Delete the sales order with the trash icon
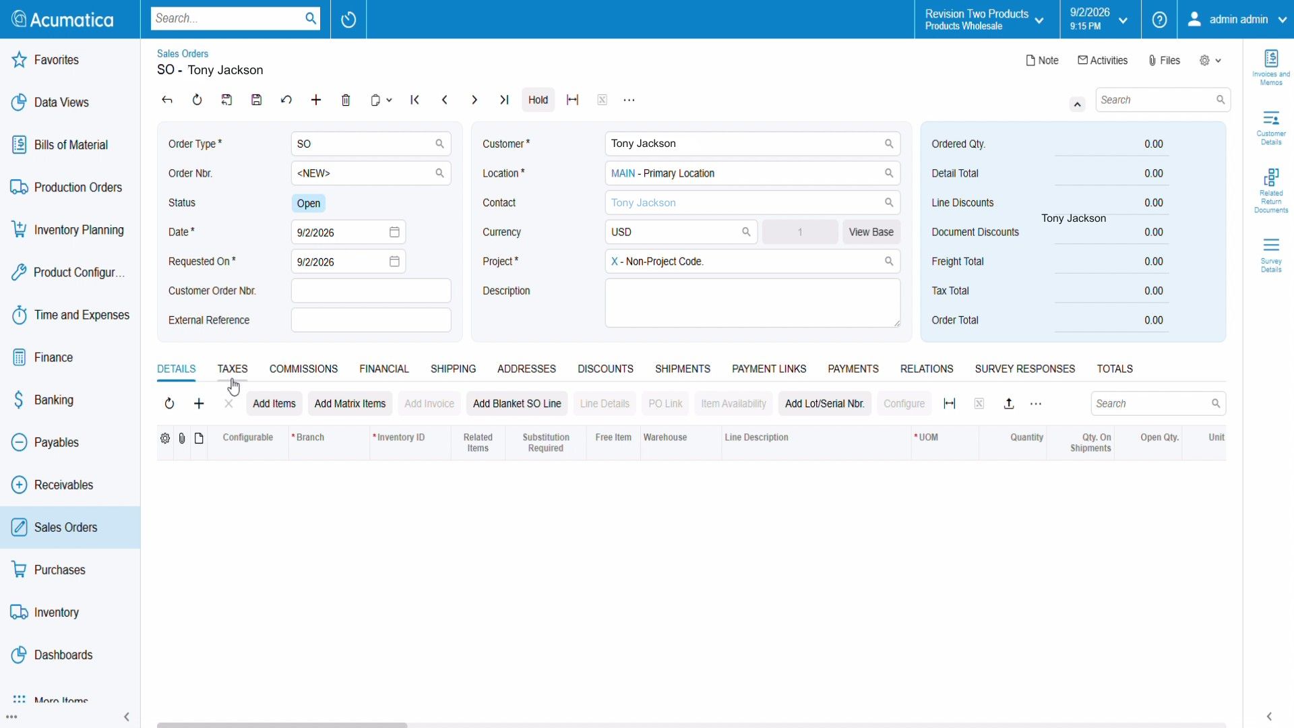 [346, 100]
